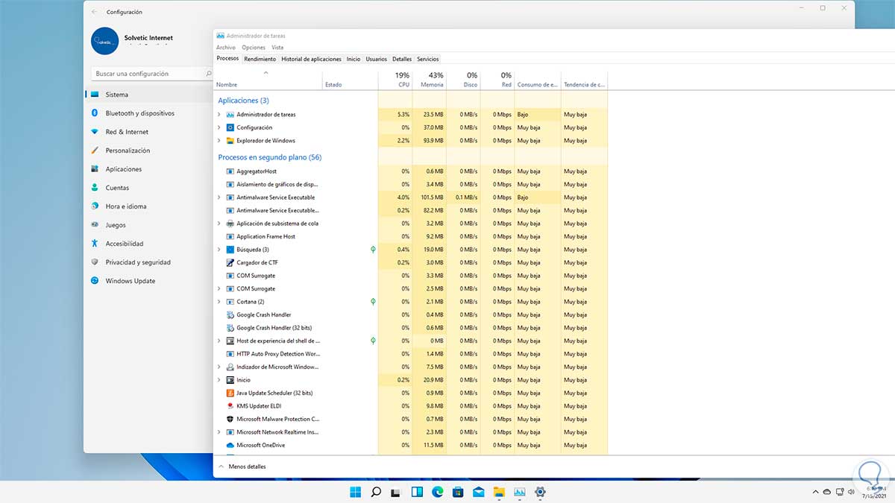Select the HTTP Auto Proxy Detection process
This screenshot has width=895, height=503.
pyautogui.click(x=410, y=354)
